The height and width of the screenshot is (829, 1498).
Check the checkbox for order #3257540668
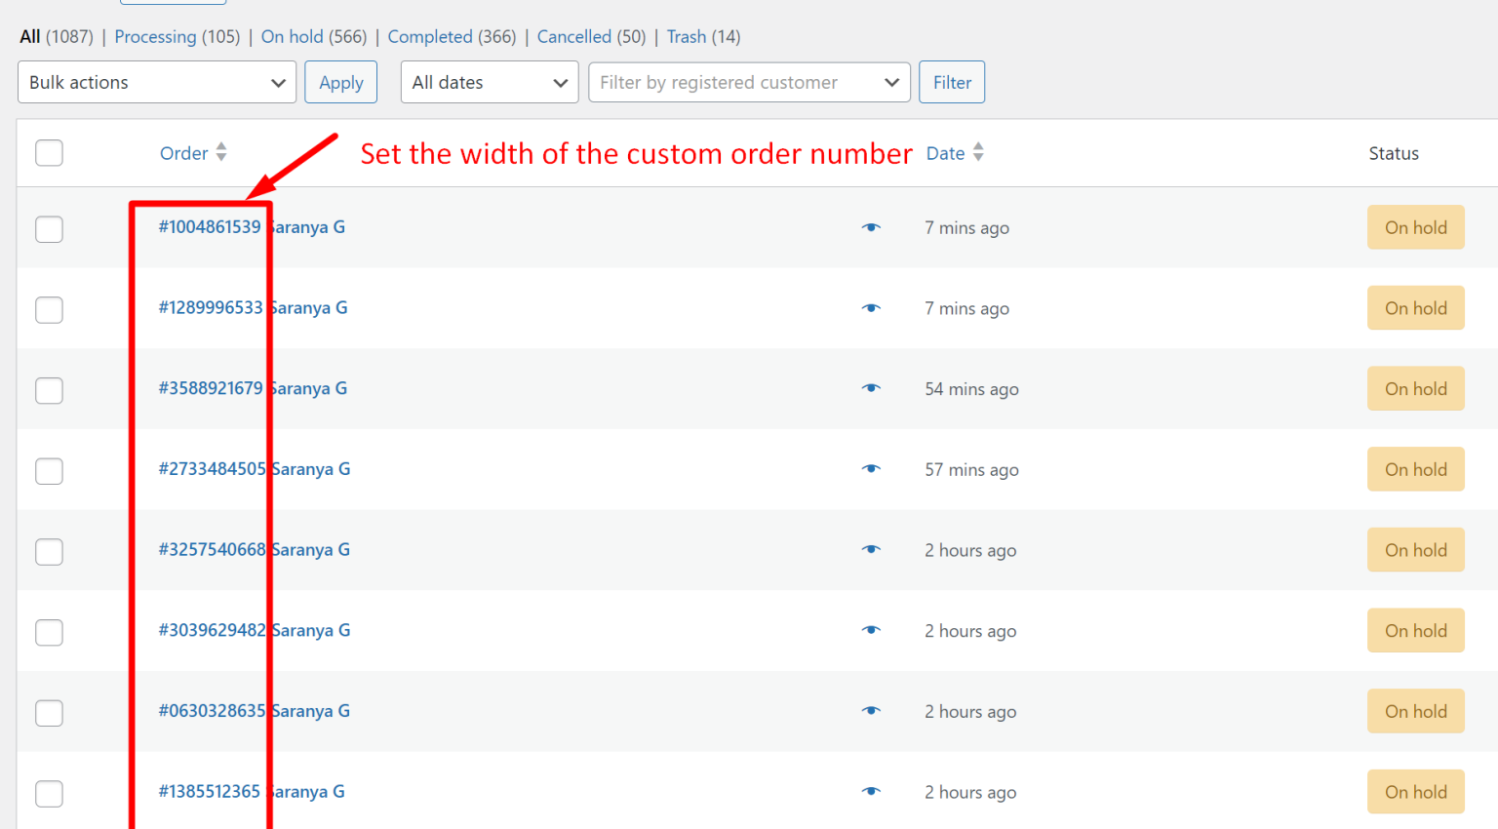[x=49, y=551]
